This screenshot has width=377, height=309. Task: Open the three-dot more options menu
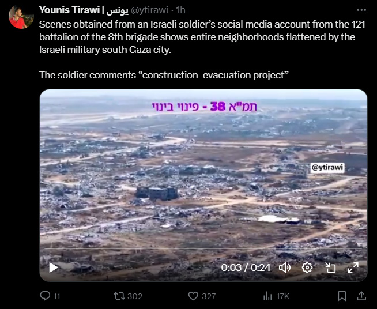(x=361, y=10)
